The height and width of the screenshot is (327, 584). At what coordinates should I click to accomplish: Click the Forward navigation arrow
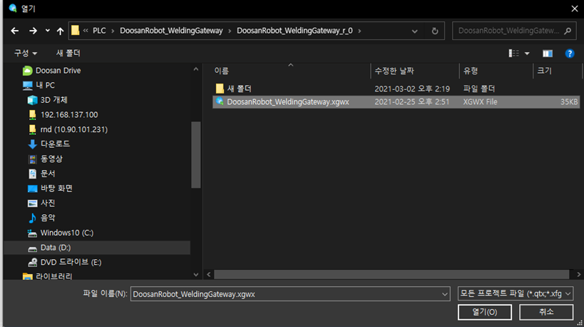click(33, 31)
